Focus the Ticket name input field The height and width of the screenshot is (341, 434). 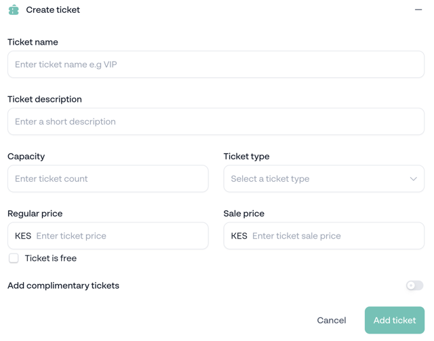click(x=216, y=64)
